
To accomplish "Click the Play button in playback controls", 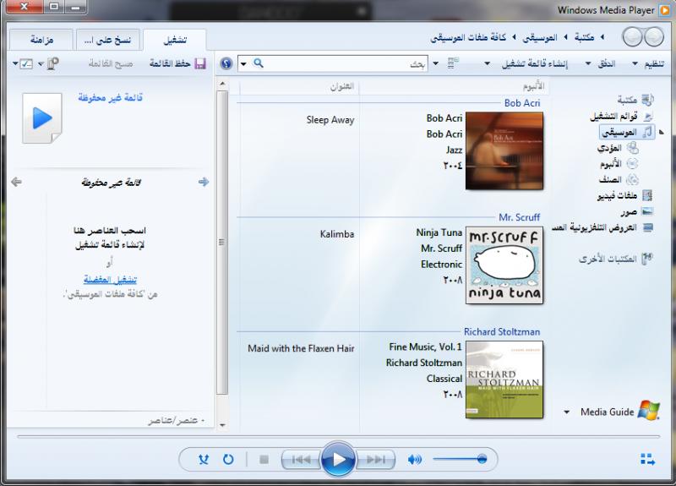I will click(338, 459).
